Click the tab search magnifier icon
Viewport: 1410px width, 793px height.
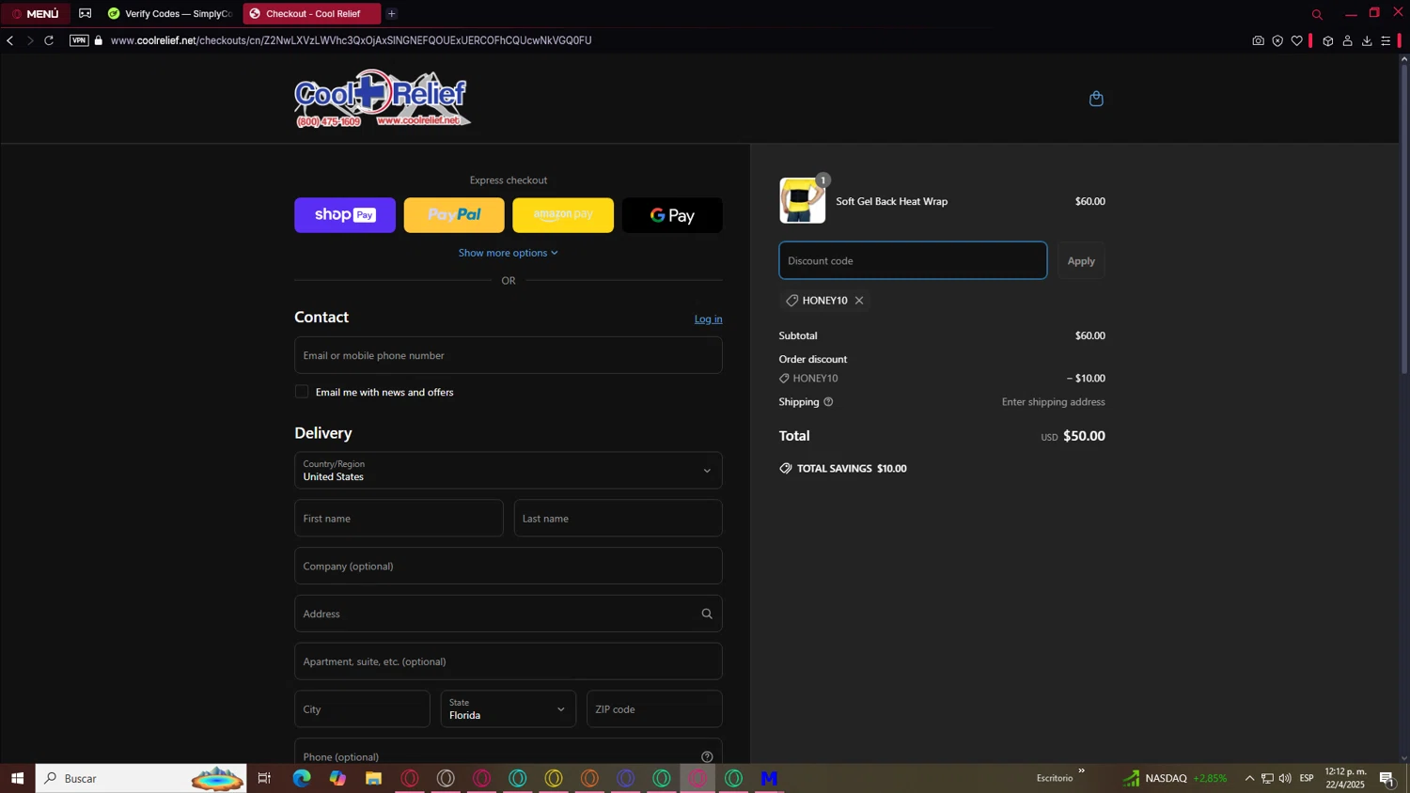point(1317,14)
